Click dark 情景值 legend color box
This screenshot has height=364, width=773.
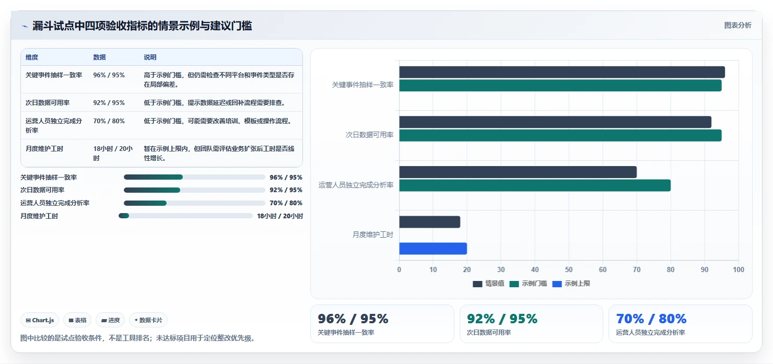point(477,284)
